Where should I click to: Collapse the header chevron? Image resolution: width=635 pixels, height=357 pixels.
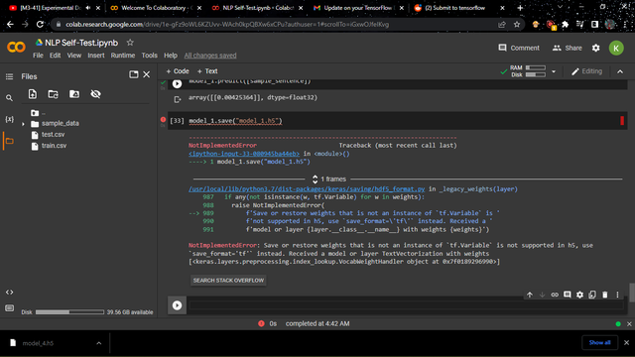[620, 71]
